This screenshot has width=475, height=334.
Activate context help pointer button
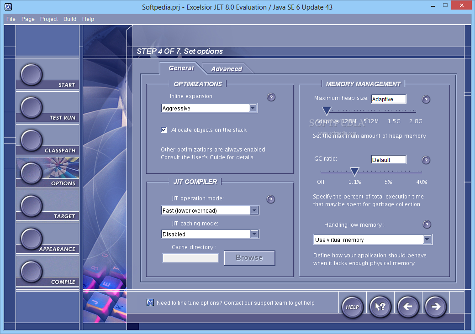click(x=380, y=307)
